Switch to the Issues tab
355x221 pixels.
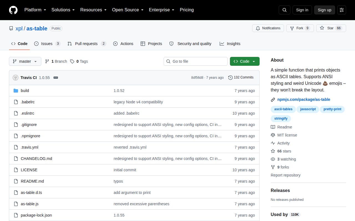47,44
